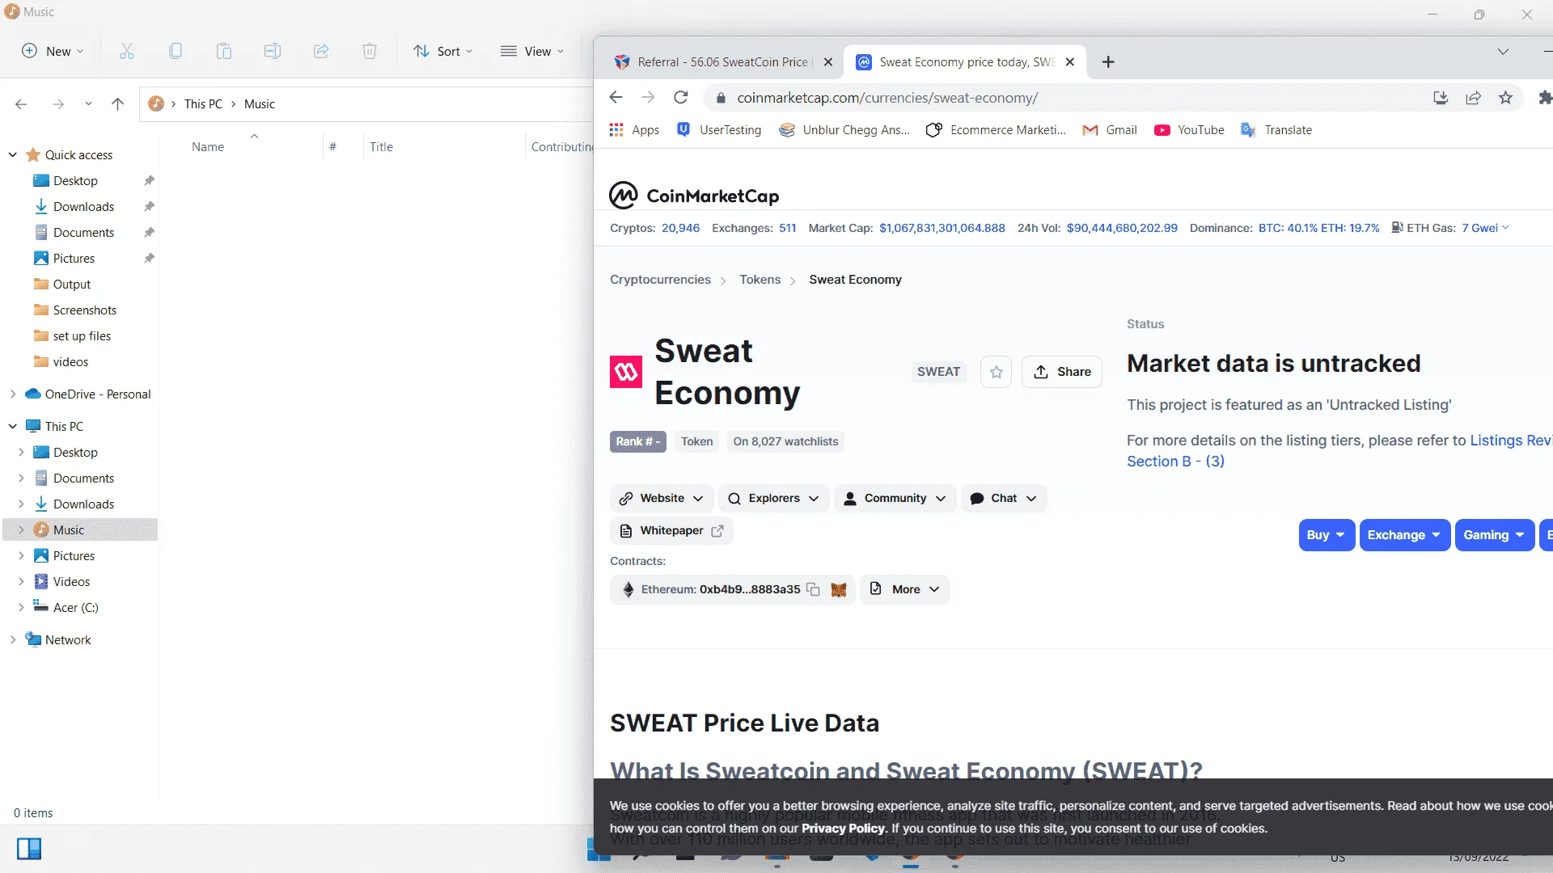Open the Gaming dropdown button
Viewport: 1553px width, 873px height.
[1495, 535]
